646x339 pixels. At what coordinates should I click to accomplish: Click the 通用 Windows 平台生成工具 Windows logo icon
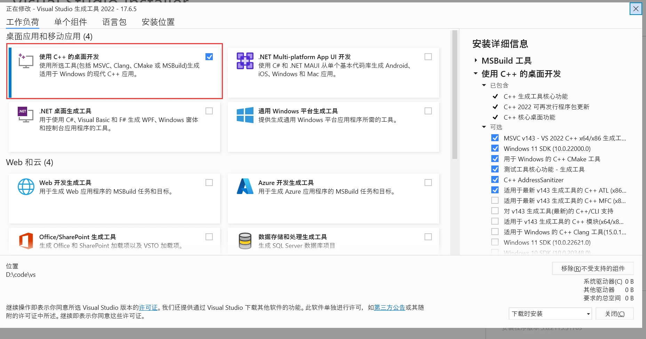tap(245, 115)
